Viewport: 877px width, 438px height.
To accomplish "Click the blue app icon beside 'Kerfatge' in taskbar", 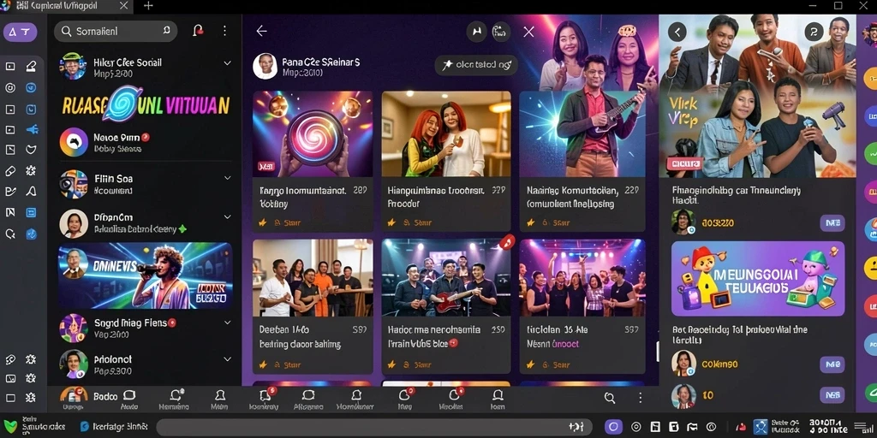I will pos(85,428).
